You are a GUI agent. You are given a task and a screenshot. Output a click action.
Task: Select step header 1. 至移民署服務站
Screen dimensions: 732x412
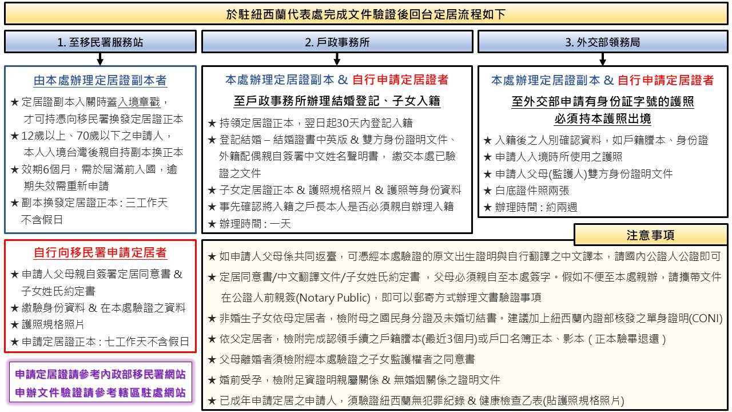tap(100, 42)
